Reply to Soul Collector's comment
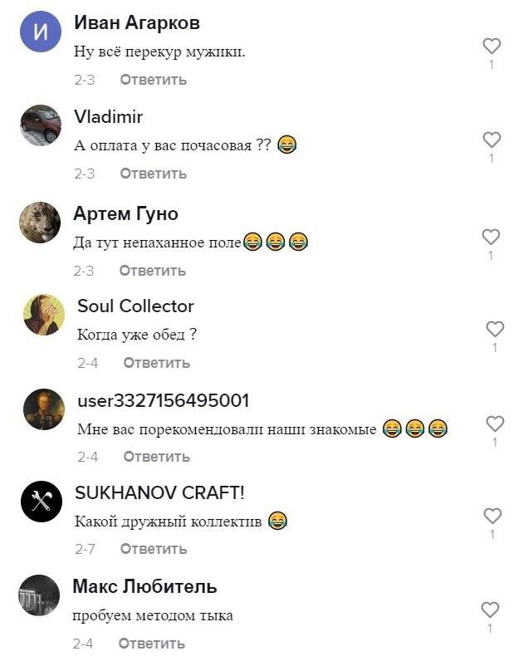 (156, 363)
